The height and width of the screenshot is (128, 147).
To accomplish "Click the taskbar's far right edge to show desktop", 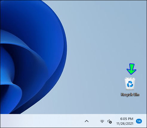I will click(x=146, y=121).
